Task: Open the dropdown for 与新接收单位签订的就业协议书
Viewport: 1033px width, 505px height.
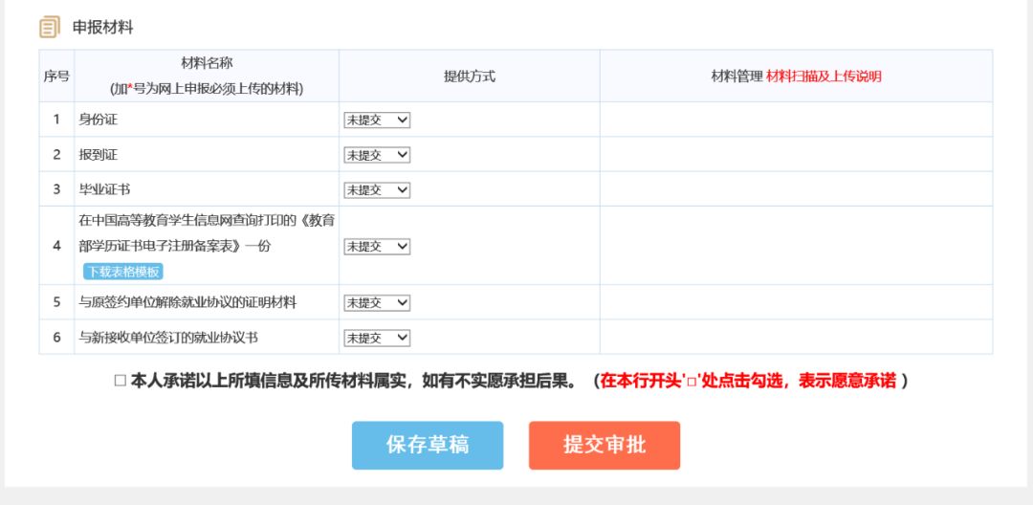Action: coord(377,338)
